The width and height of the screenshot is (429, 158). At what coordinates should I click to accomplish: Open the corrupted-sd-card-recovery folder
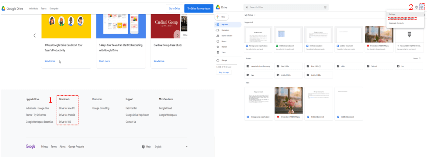(x=258, y=66)
